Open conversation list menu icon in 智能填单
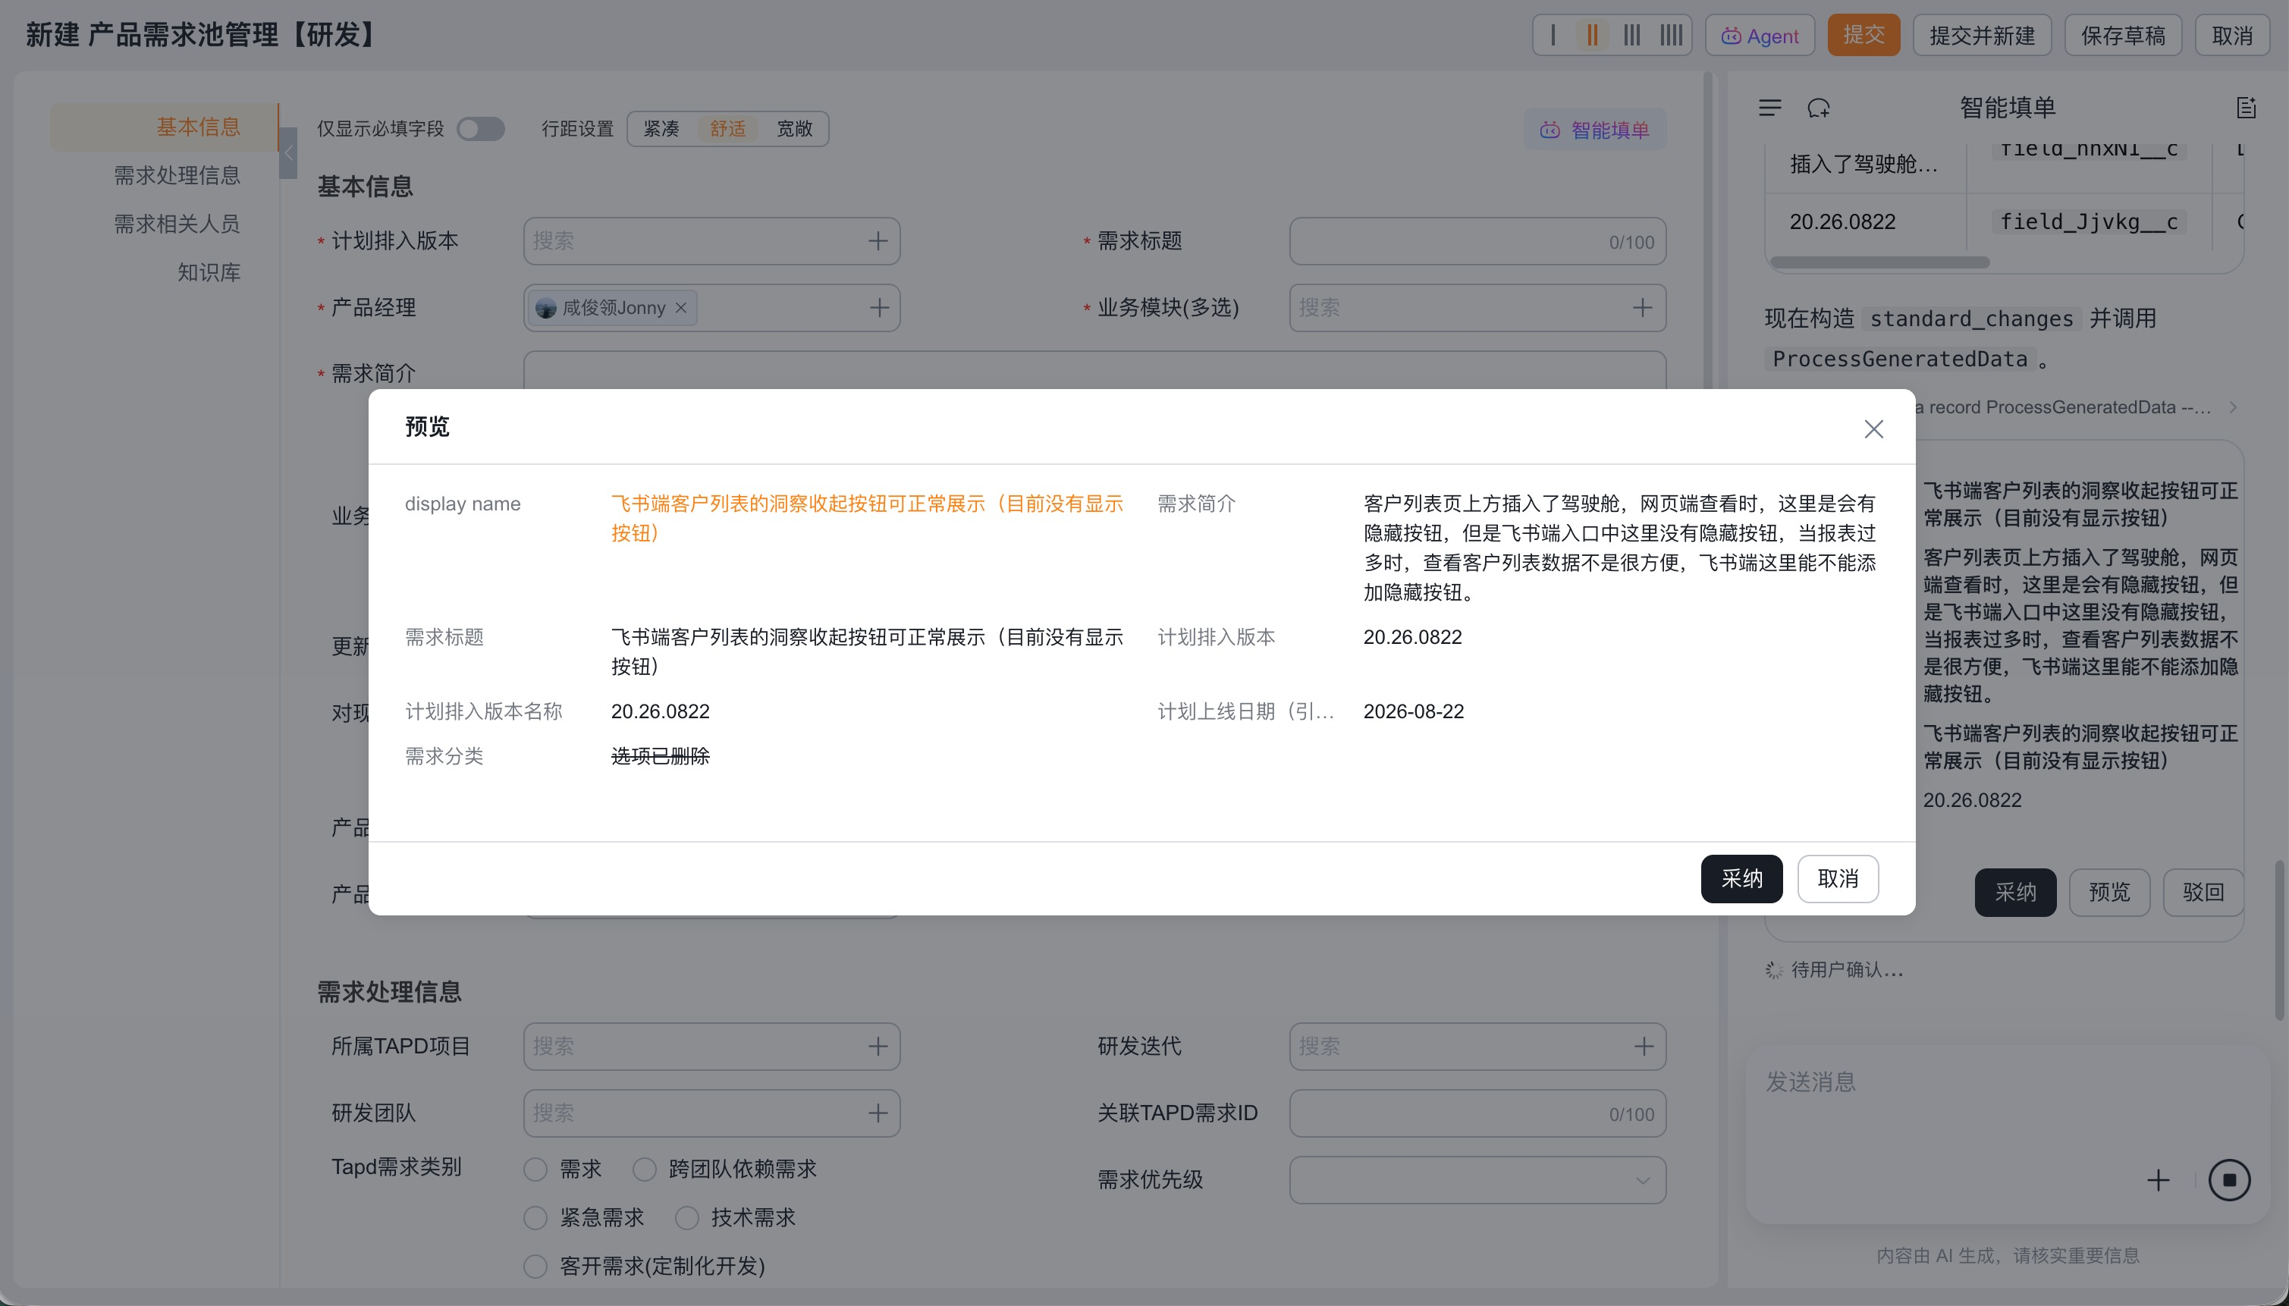2289x1306 pixels. pyautogui.click(x=1769, y=108)
